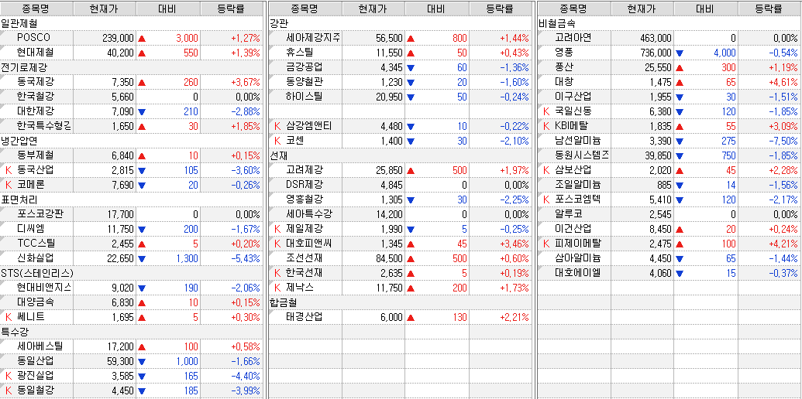Click the 제낙스 stock name
The width and height of the screenshot is (802, 399).
pos(300,288)
